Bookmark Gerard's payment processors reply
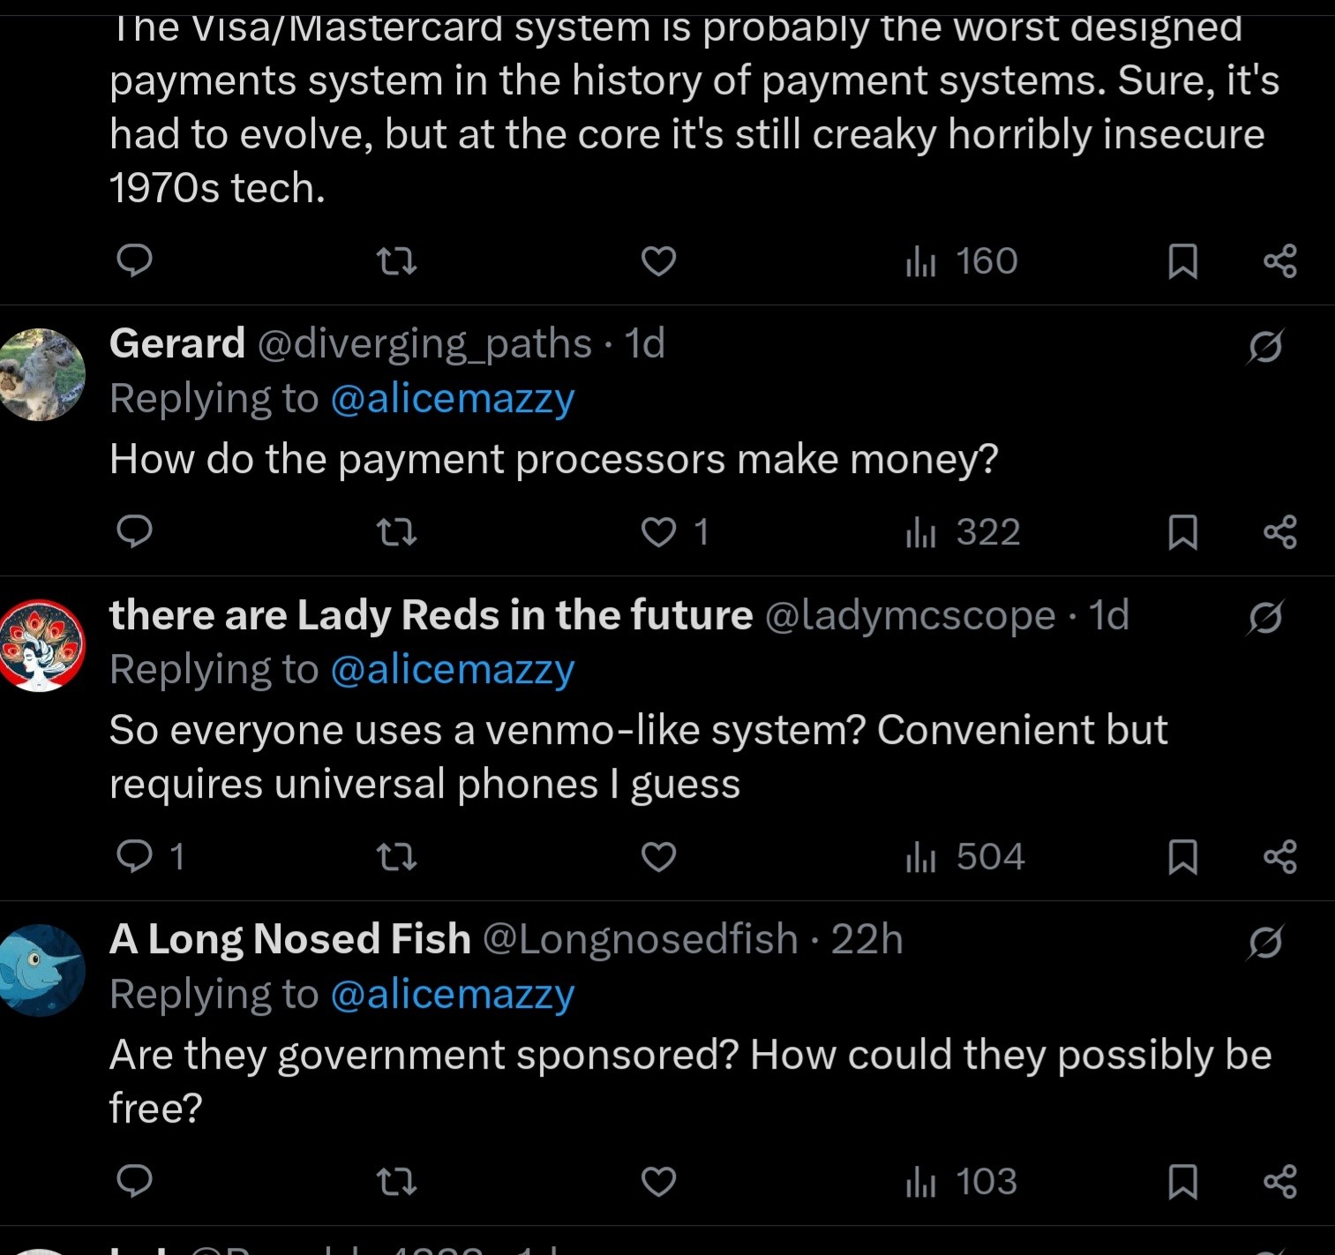This screenshot has width=1335, height=1255. point(1182,532)
